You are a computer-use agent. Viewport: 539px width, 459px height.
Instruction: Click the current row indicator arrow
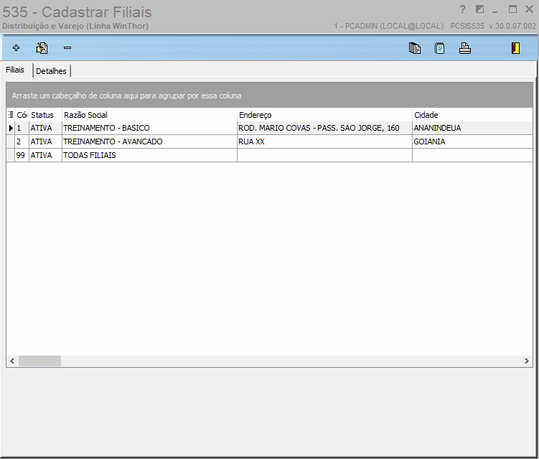[11, 128]
